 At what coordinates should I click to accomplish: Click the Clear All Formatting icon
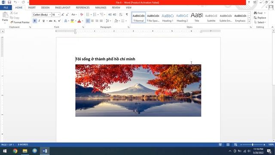click(82, 15)
